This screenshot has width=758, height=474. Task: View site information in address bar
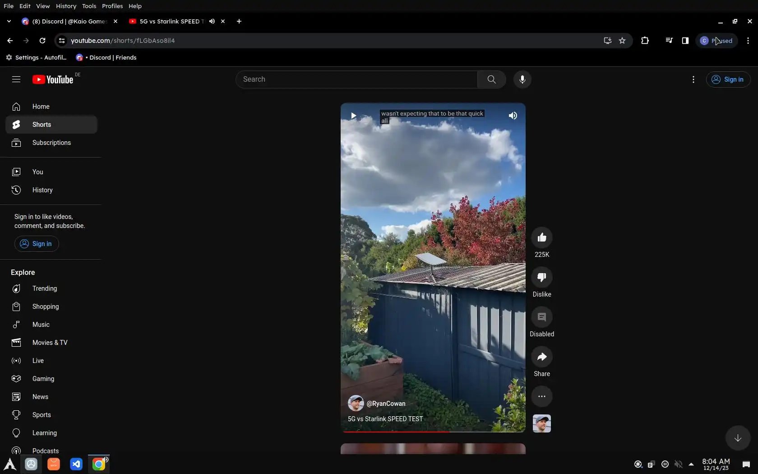62,41
